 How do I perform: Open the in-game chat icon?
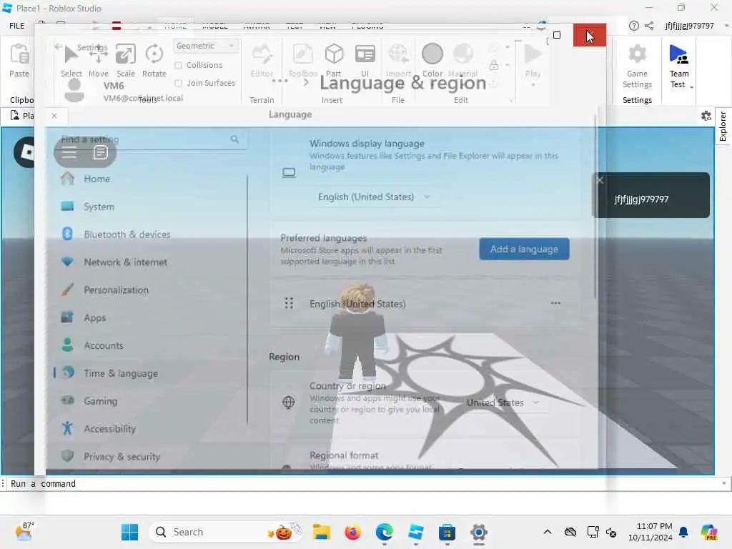[100, 152]
